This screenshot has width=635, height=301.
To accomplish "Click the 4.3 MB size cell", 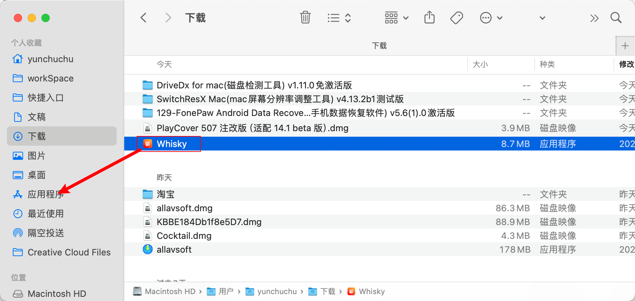I will (x=516, y=236).
